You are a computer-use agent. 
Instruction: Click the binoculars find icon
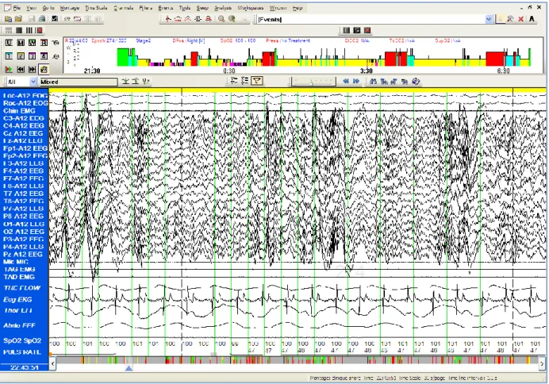373,81
